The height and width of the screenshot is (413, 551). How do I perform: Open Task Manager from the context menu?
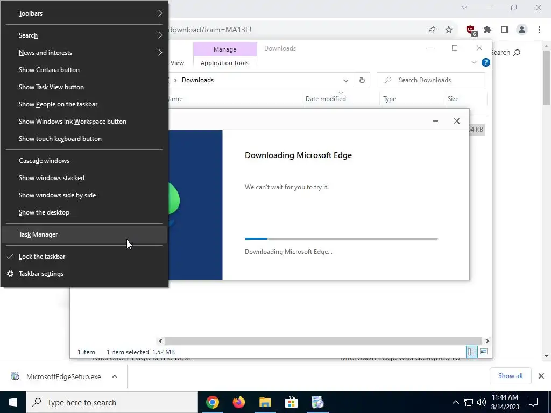tap(84, 234)
